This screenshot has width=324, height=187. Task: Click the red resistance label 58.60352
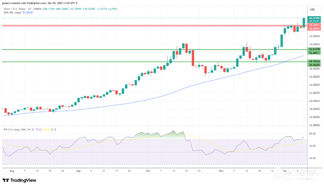pyautogui.click(x=314, y=29)
